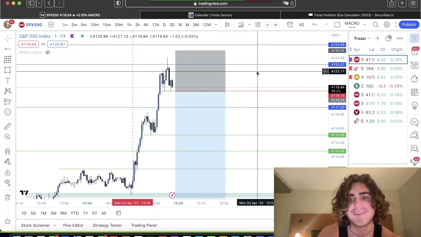The image size is (421, 237).
Task: Open the geometric shapes tool
Action: (8, 70)
